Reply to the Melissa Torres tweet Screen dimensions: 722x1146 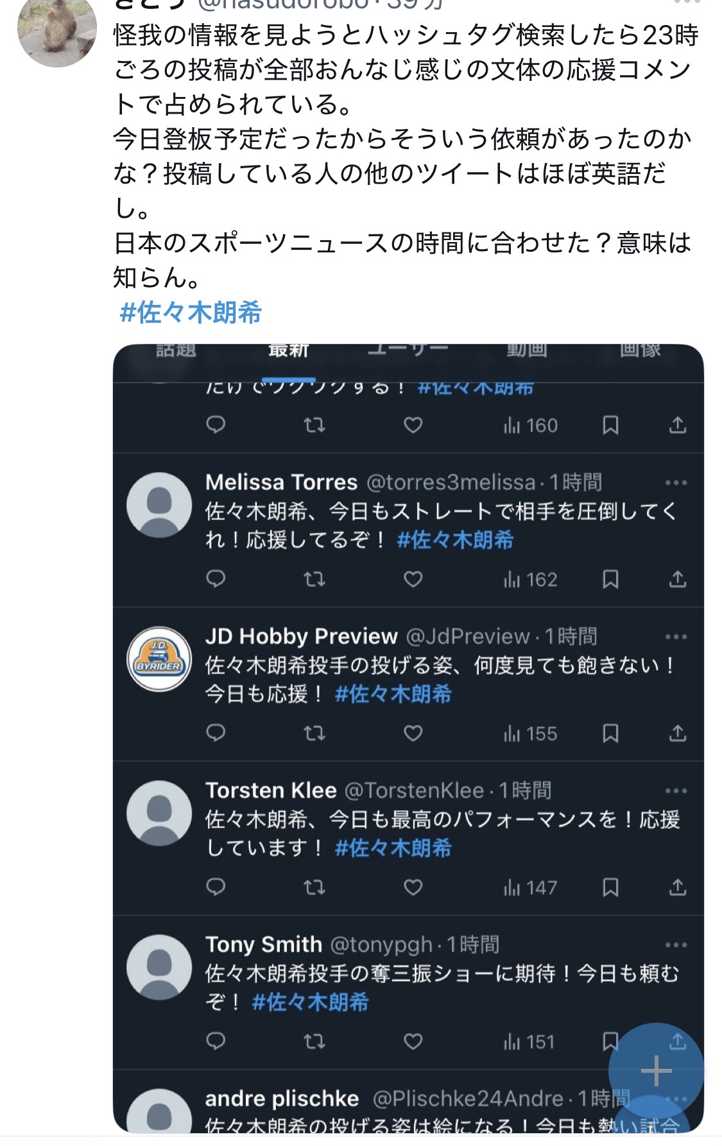216,580
